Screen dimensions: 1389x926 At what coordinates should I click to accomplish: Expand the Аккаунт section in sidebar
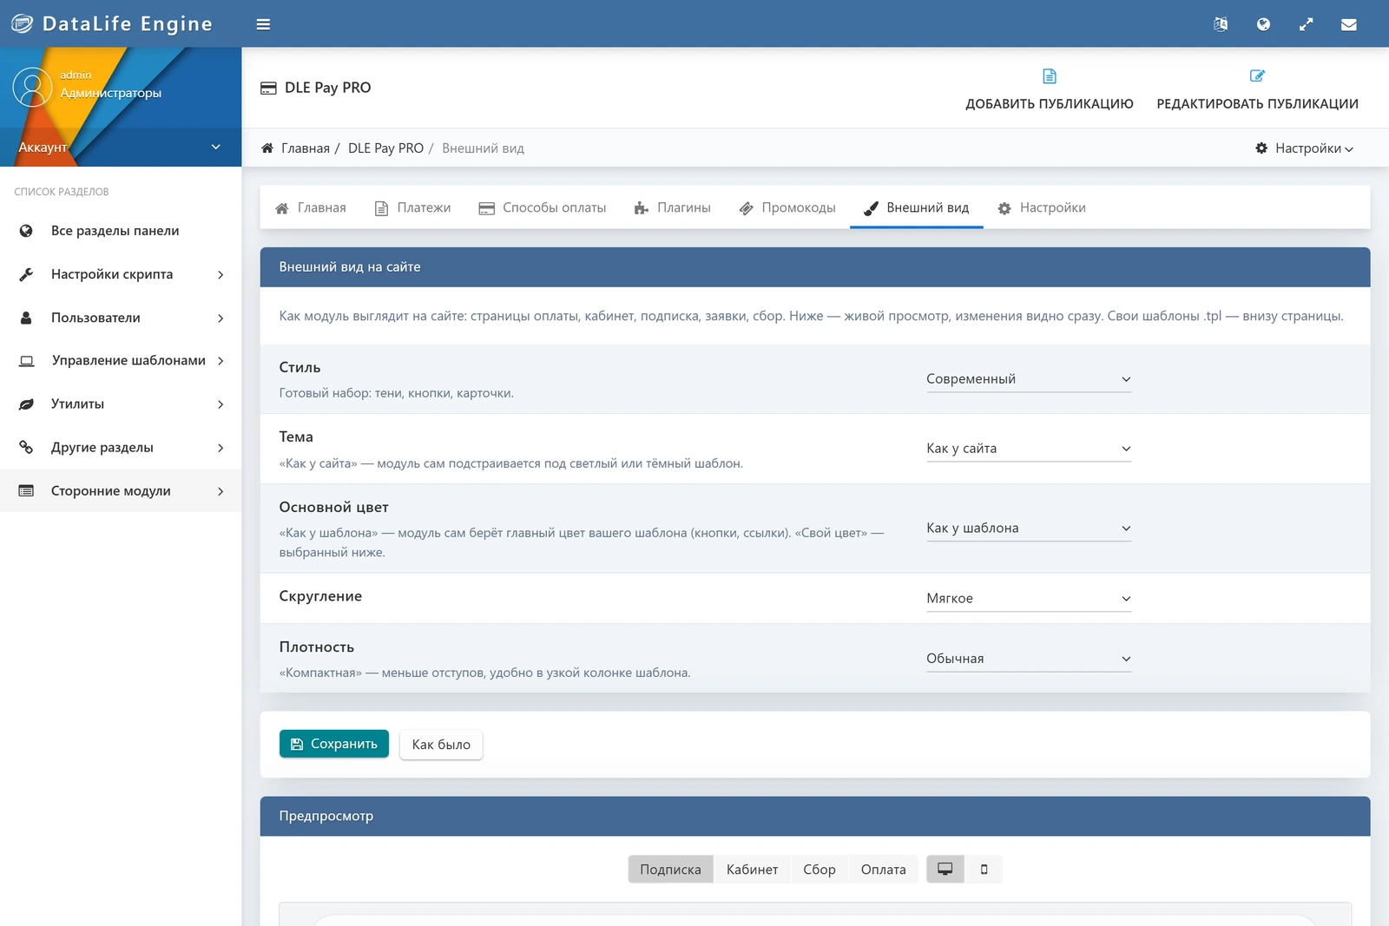(121, 148)
